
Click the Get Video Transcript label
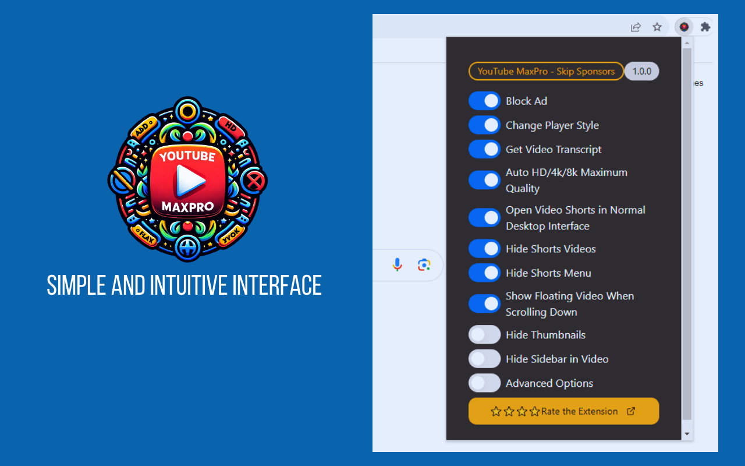(554, 149)
